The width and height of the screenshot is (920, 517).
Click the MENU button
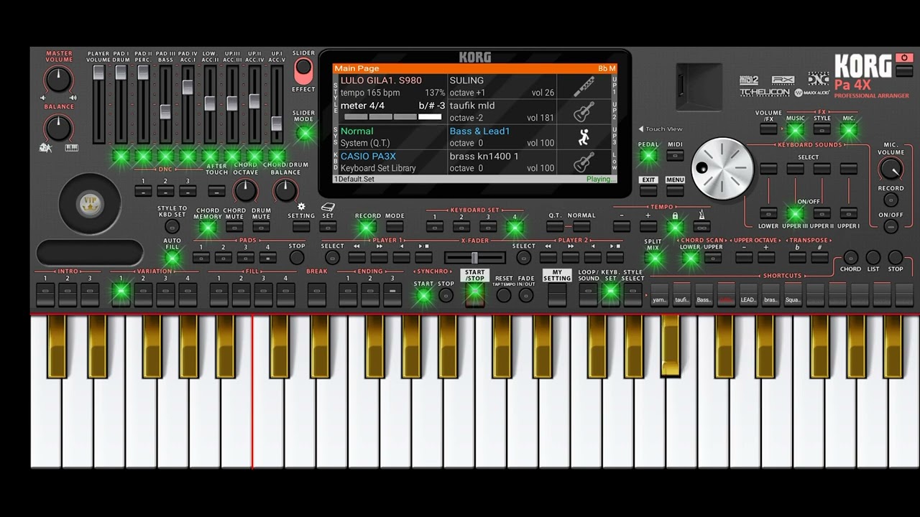point(675,191)
